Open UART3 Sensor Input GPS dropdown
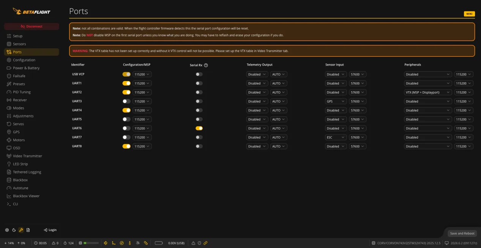Image resolution: width=481 pixels, height=248 pixels. click(x=336, y=101)
